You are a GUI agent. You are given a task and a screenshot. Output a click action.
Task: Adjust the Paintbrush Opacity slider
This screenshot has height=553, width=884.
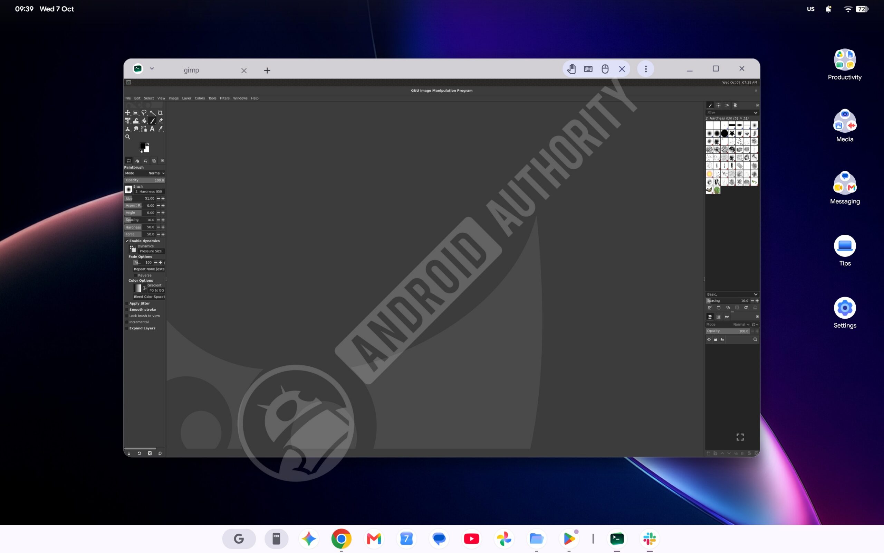tap(145, 180)
